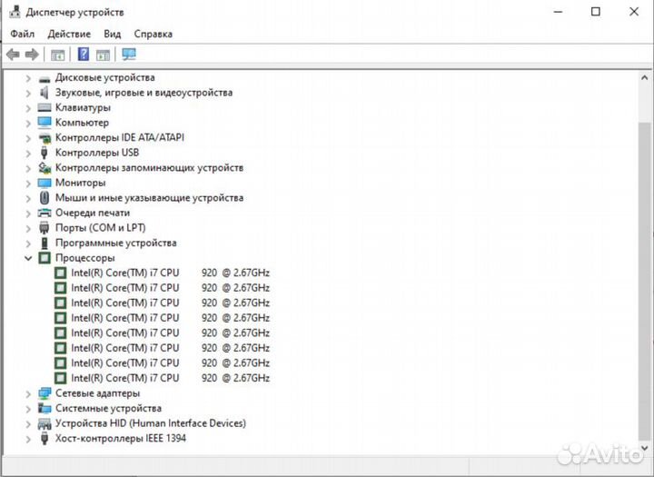Click the chip icon next to Процессоры
This screenshot has height=477, width=654.
45,258
